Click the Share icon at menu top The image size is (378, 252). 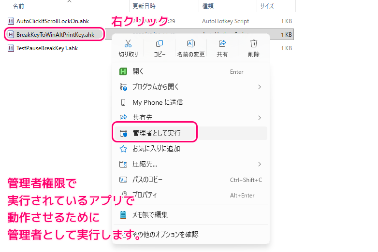[x=222, y=43]
